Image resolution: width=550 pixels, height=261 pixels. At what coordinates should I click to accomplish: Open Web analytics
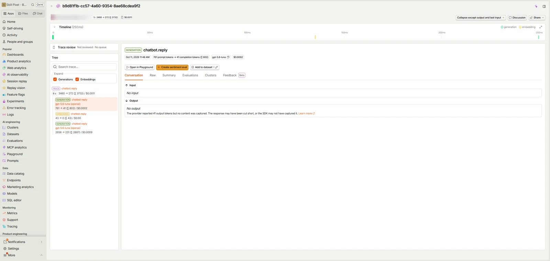coord(16,68)
